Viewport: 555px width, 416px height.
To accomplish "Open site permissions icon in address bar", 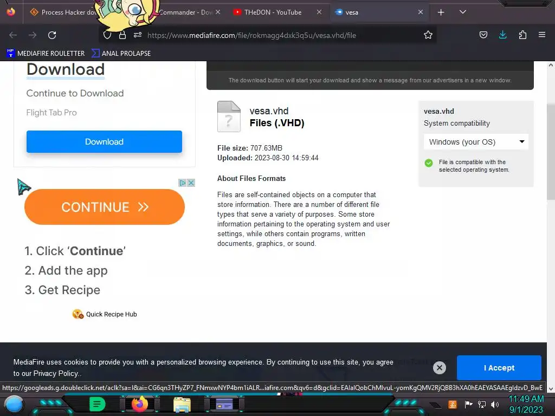I will [138, 35].
